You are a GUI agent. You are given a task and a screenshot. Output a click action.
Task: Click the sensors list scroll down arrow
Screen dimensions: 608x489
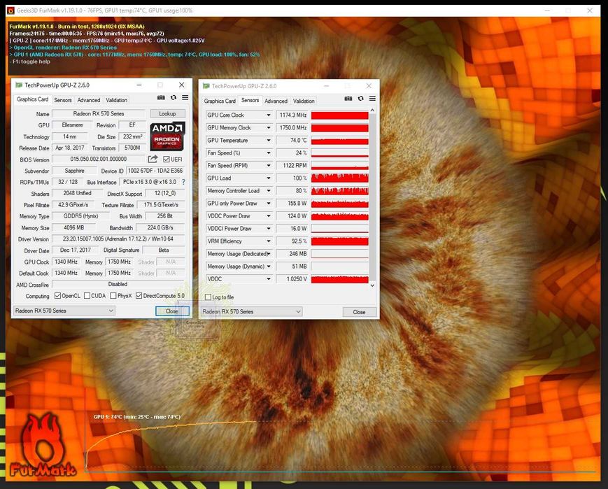click(x=372, y=285)
